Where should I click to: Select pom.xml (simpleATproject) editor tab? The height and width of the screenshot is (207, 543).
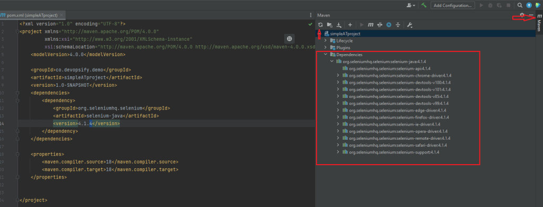tap(32, 15)
